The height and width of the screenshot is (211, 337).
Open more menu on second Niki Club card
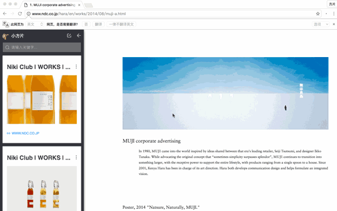coord(76,158)
